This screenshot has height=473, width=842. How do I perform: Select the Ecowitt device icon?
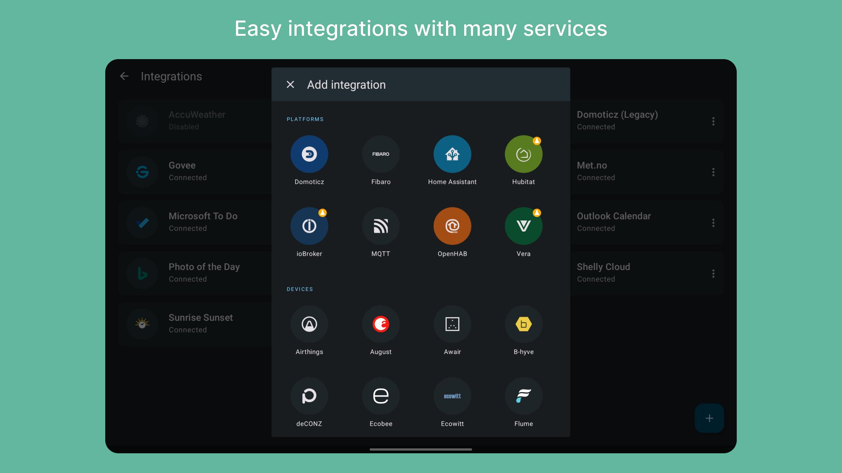tap(452, 396)
